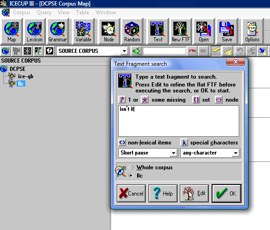Screen dimensions: 270x230
Task: Click the Save disk icon
Action: click(x=227, y=31)
